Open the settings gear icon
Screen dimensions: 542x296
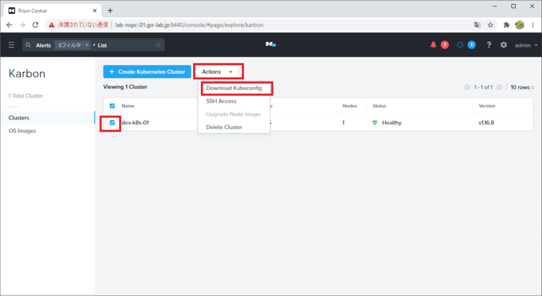coord(504,45)
